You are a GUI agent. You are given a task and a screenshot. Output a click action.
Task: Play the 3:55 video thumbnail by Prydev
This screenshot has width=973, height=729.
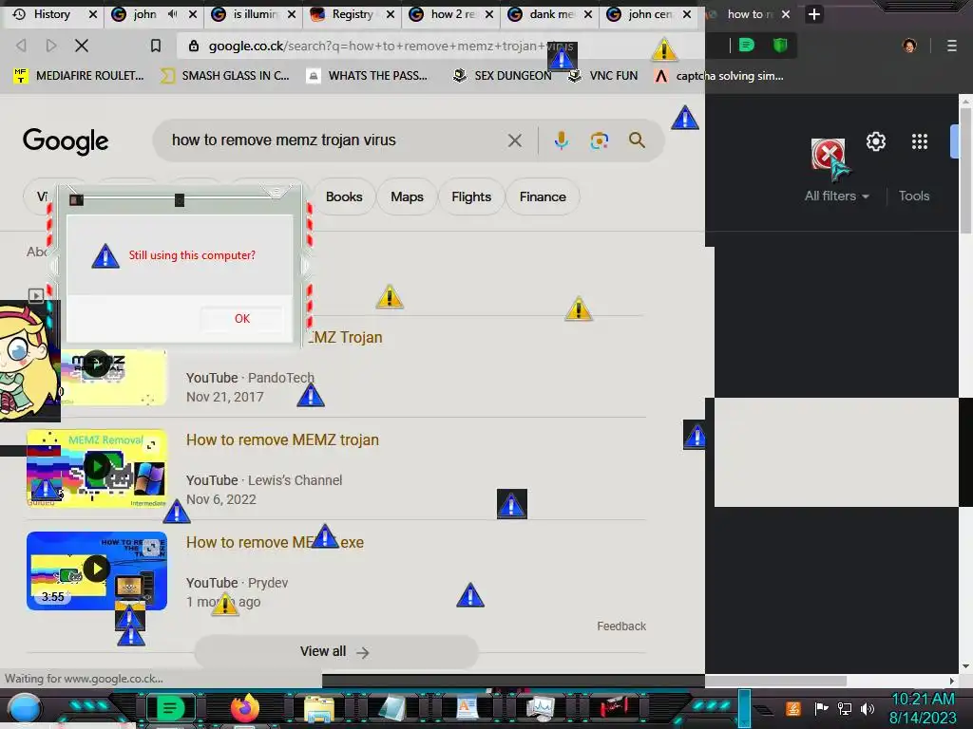tap(97, 570)
